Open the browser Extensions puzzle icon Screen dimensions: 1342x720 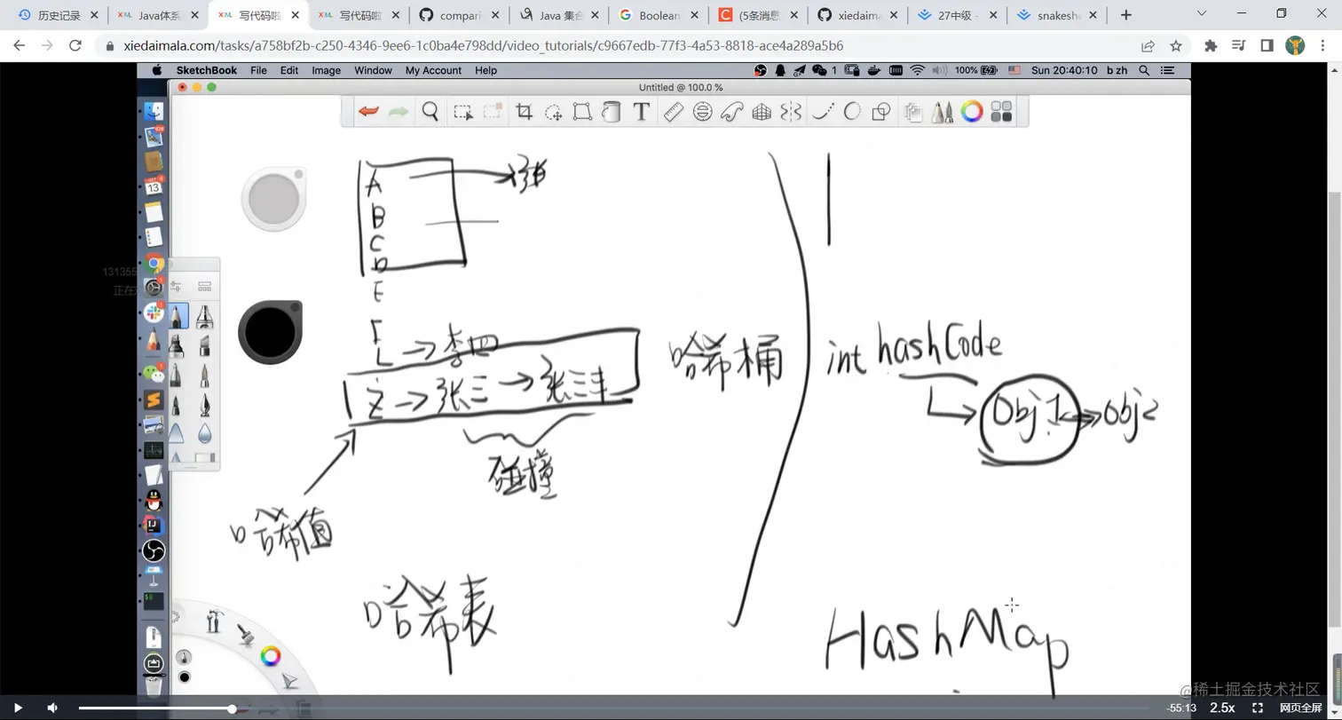(x=1210, y=45)
